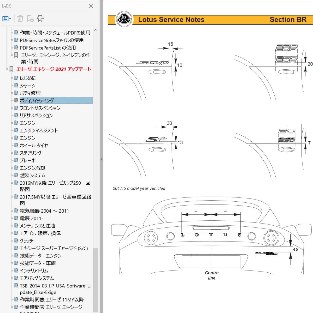Screen dimensions: 313x313
Task: Open bookmark 作業時間表 エリーゼ 11MY以降
Action: point(52,300)
